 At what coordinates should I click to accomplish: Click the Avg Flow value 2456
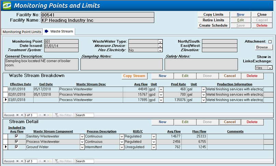coord(169,141)
